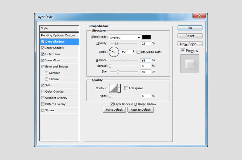Select Bevel and Emboss style entry

[x=56, y=66]
